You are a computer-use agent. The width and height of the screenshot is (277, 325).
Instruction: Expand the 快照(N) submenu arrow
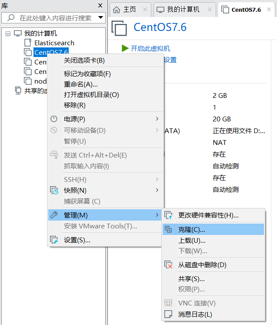tap(157, 190)
